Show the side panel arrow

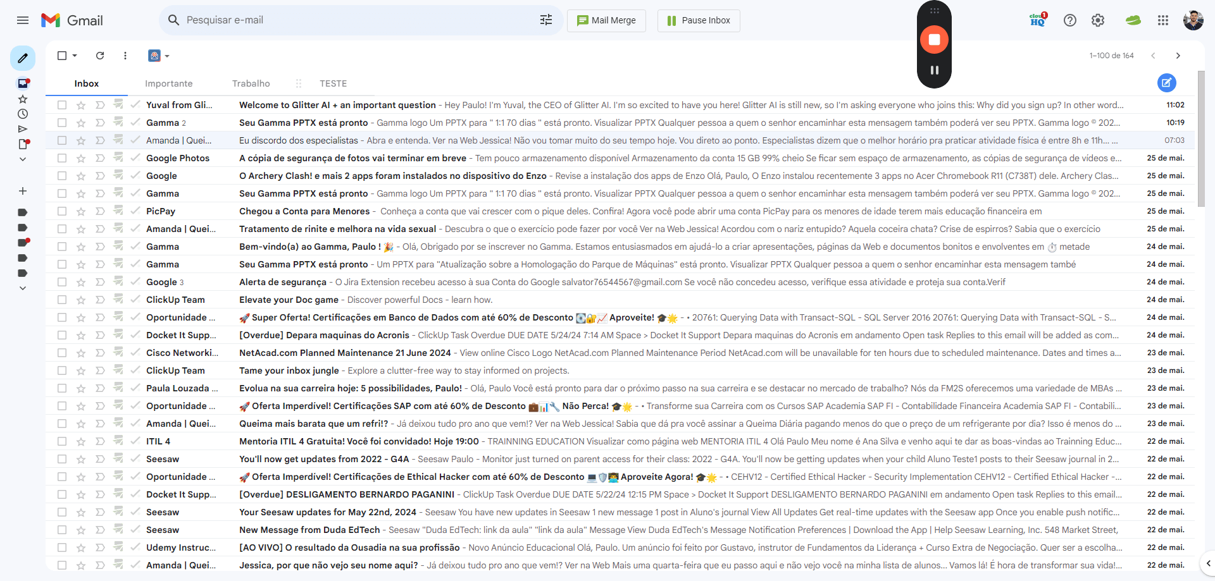point(1209,563)
